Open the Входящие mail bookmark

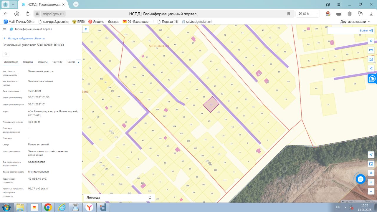tap(138, 21)
